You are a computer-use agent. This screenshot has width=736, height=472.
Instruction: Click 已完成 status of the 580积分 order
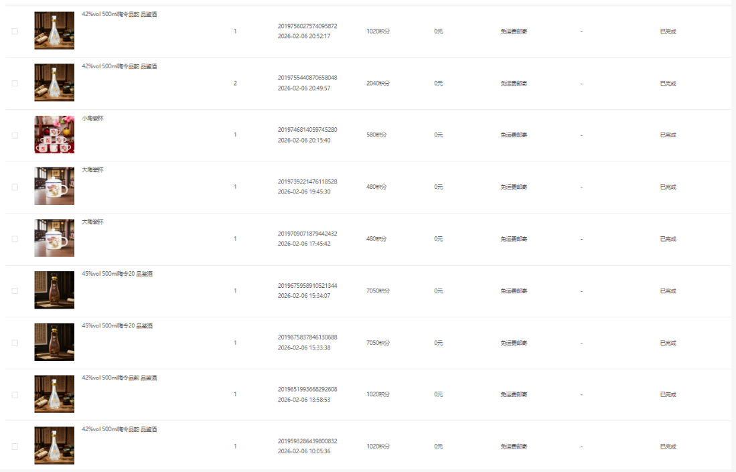click(x=668, y=135)
